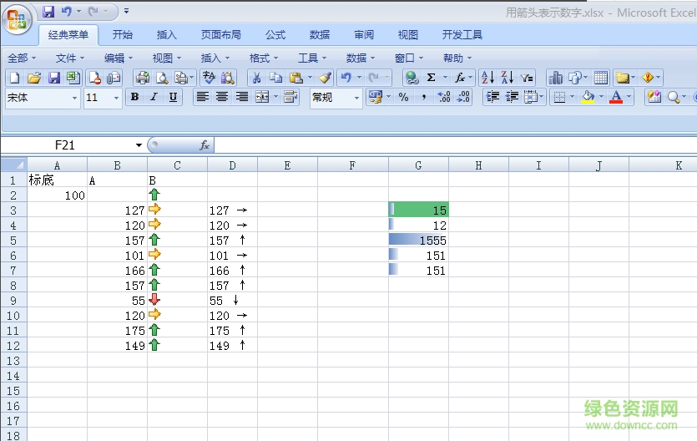Toggle Italic formatting

coord(154,98)
